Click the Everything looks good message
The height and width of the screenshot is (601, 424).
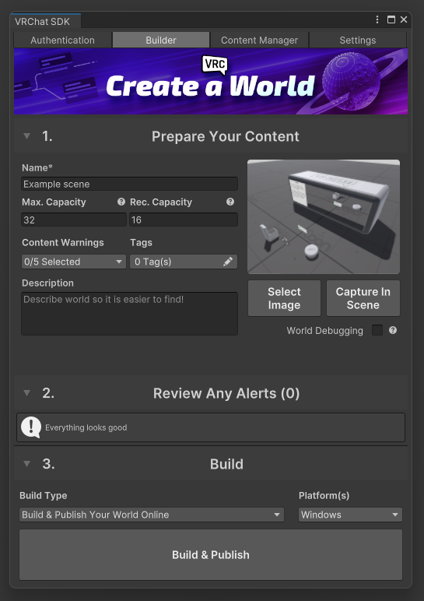coord(86,427)
